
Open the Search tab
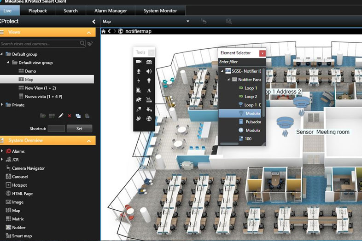70,11
